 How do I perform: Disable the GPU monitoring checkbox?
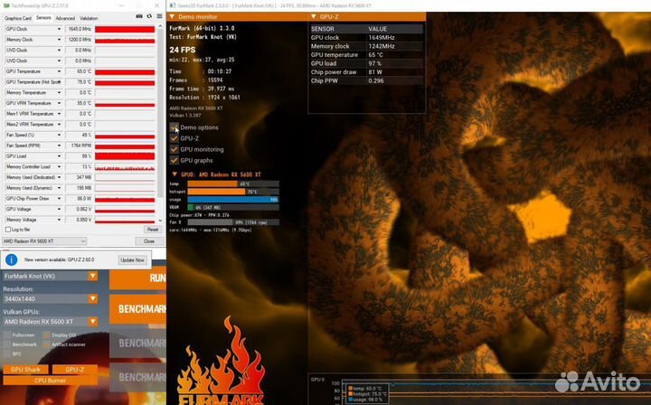click(x=175, y=149)
